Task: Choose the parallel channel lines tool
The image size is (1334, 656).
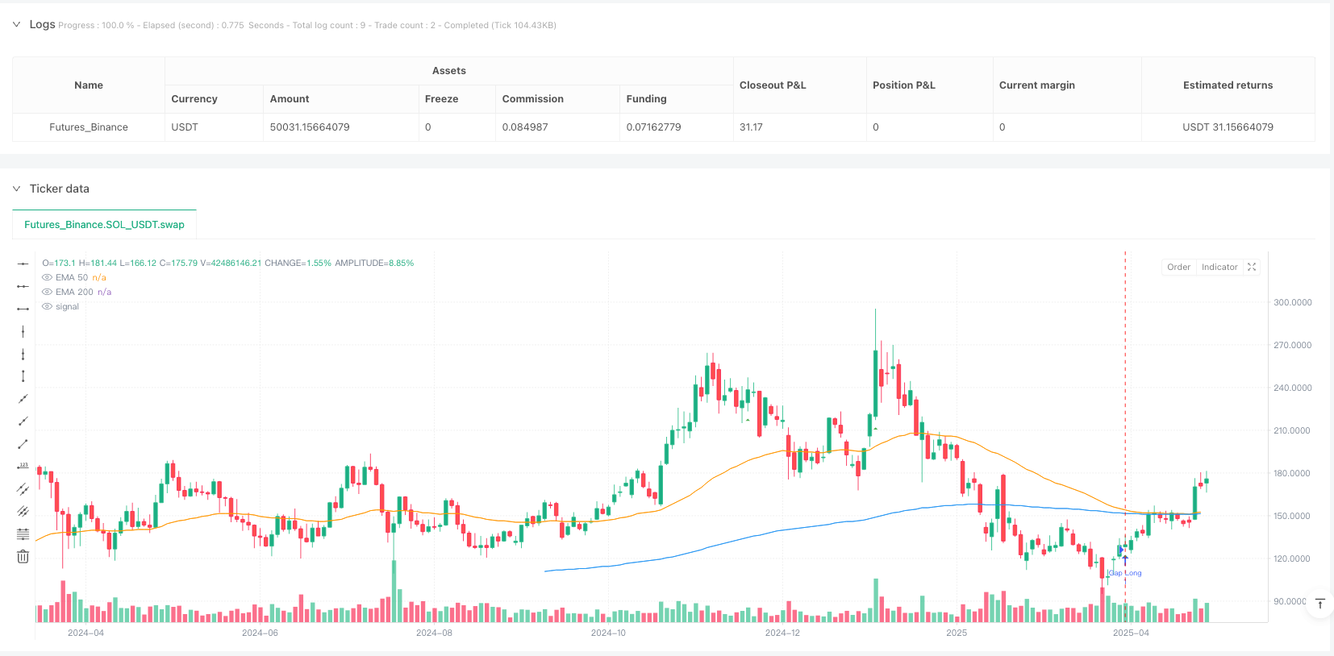Action: pos(23,489)
